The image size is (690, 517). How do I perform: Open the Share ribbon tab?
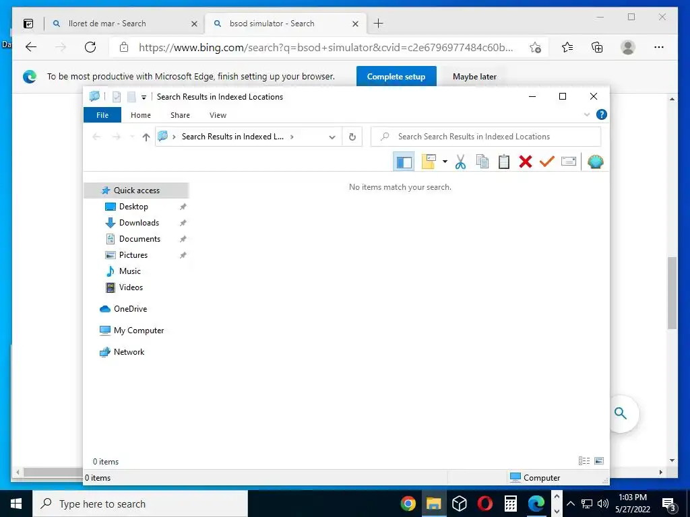click(x=180, y=115)
